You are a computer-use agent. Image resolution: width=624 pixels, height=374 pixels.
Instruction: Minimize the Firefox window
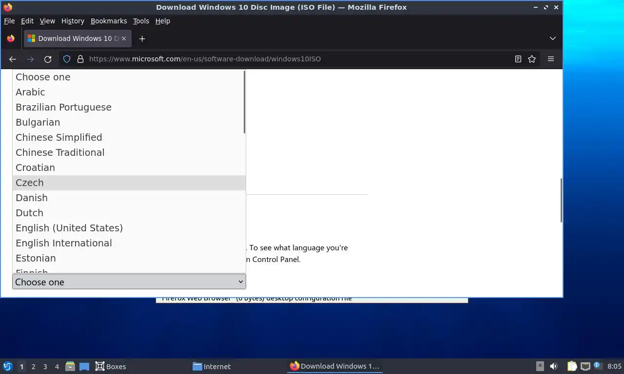[x=536, y=7]
